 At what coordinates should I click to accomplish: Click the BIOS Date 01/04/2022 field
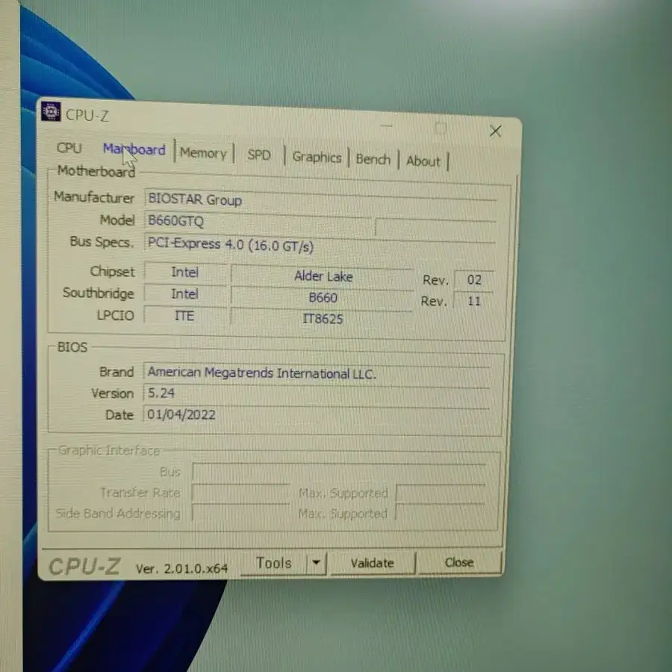pyautogui.click(x=316, y=415)
